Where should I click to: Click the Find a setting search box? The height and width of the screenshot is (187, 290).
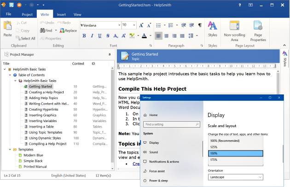point(172,124)
